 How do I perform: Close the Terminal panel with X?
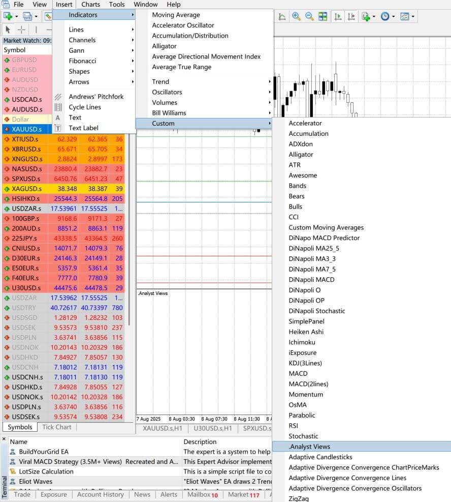pyautogui.click(x=4, y=439)
